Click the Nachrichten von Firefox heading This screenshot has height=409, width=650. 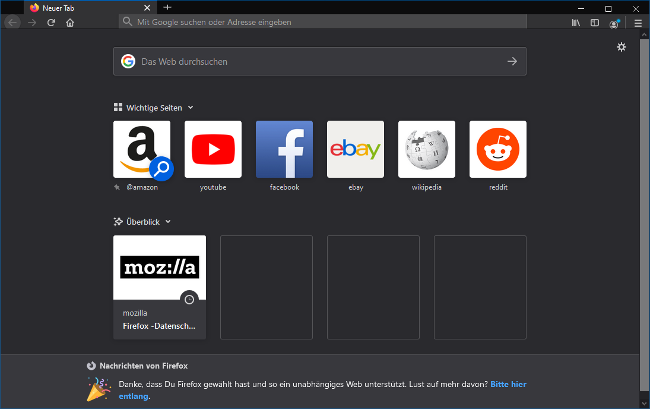click(x=144, y=366)
